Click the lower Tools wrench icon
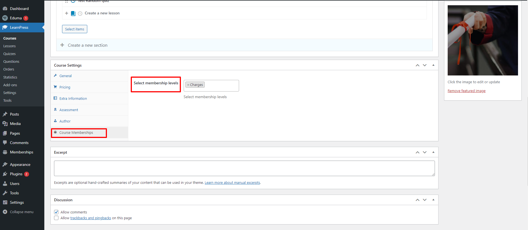Viewport: 528px width, 230px height. coord(5,193)
